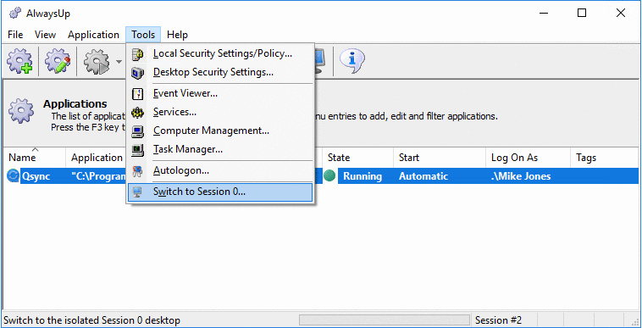Open the View menu
The width and height of the screenshot is (642, 328).
45,35
